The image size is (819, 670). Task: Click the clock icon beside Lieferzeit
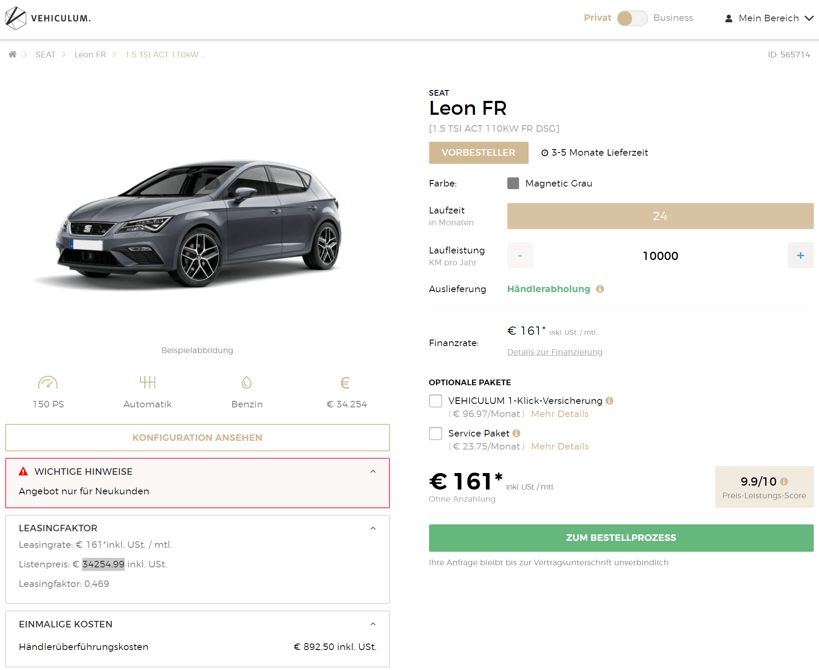pyautogui.click(x=545, y=153)
